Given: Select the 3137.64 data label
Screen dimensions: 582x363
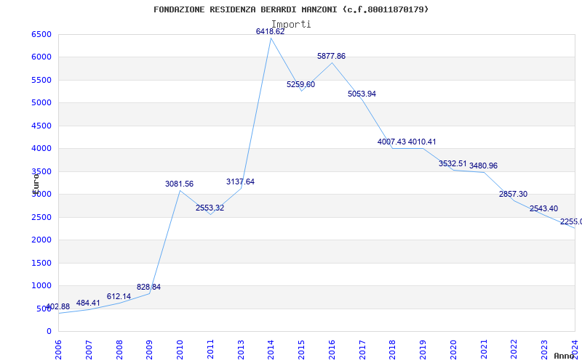Looking at the screenshot, I should point(241,181).
